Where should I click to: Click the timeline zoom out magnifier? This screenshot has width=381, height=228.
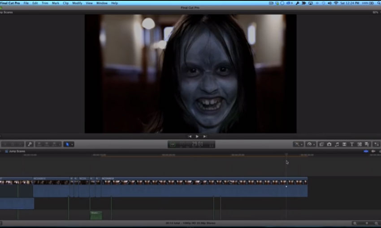click(355, 223)
